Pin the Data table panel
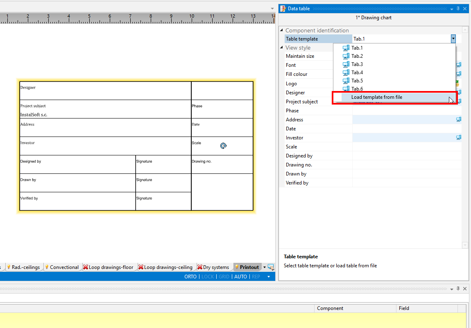This screenshot has height=328, width=471. click(x=458, y=9)
